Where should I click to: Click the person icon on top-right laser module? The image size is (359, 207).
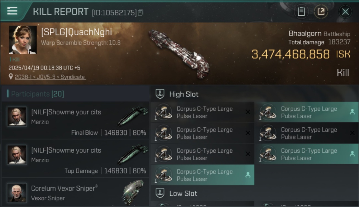pyautogui.click(x=352, y=112)
